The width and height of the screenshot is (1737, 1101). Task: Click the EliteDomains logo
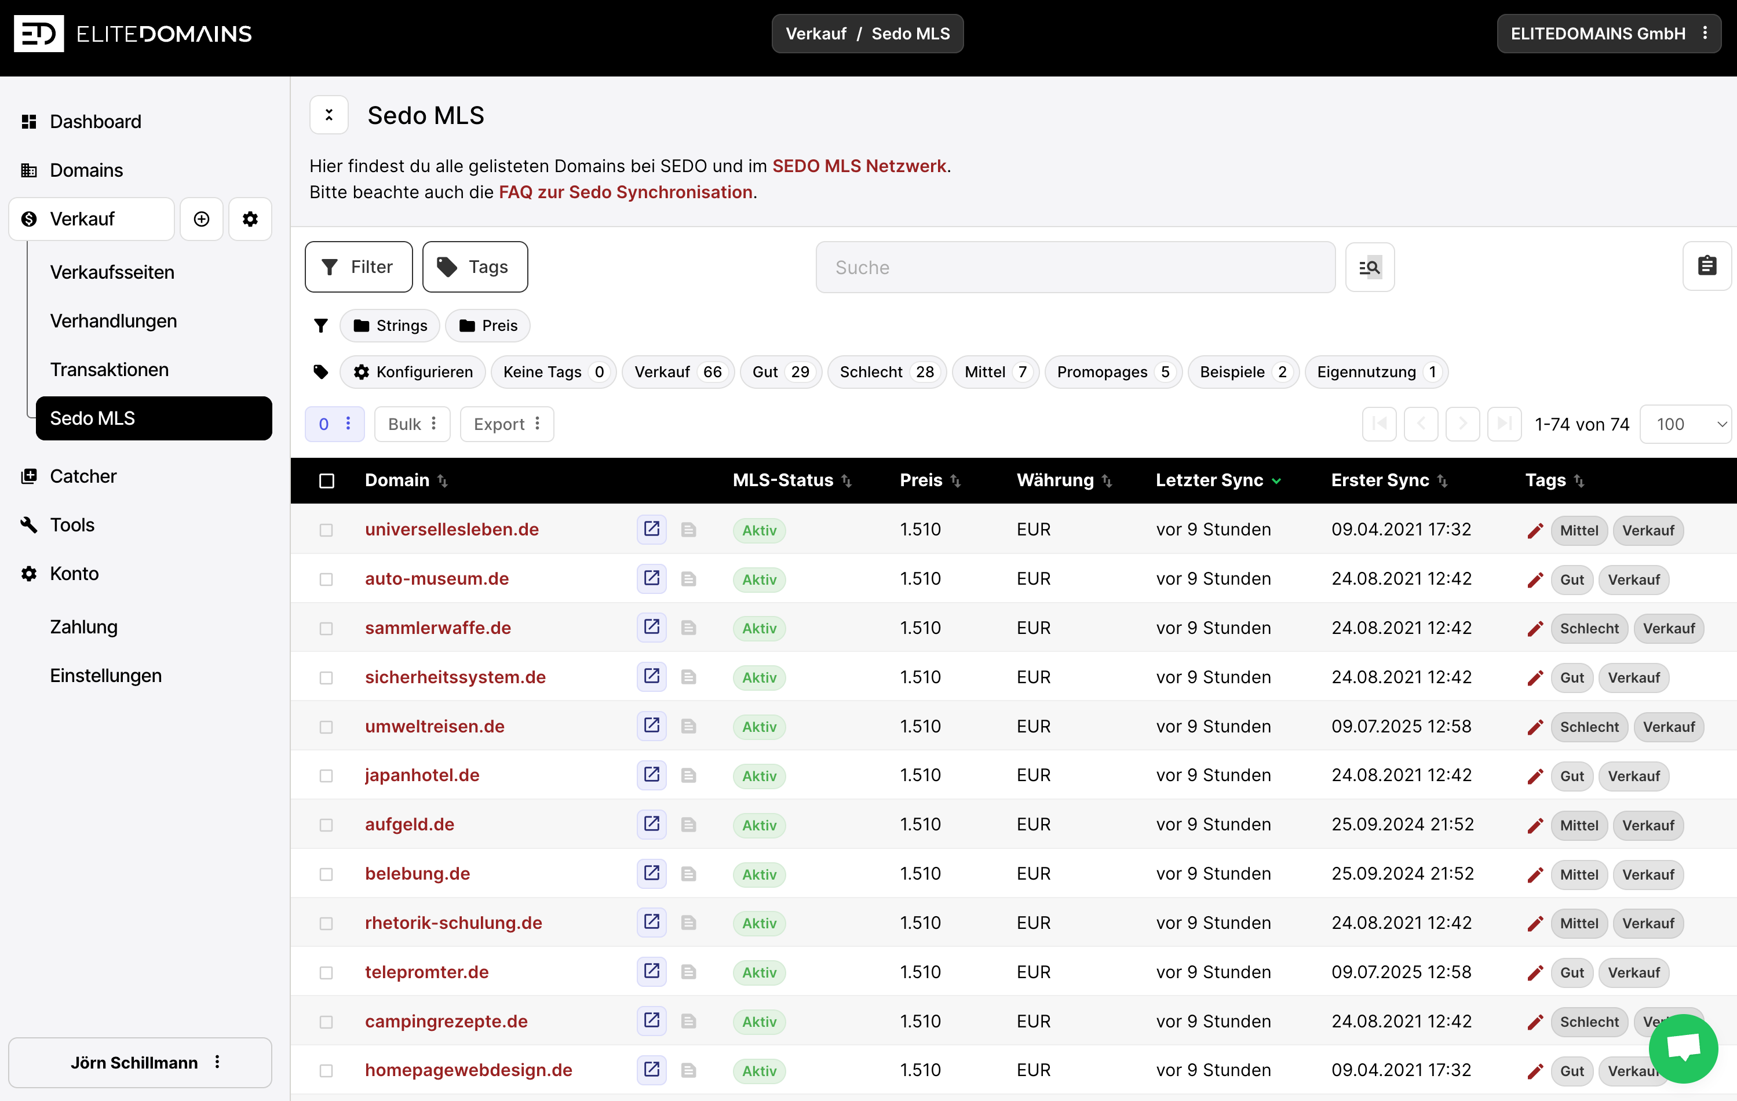tap(133, 33)
